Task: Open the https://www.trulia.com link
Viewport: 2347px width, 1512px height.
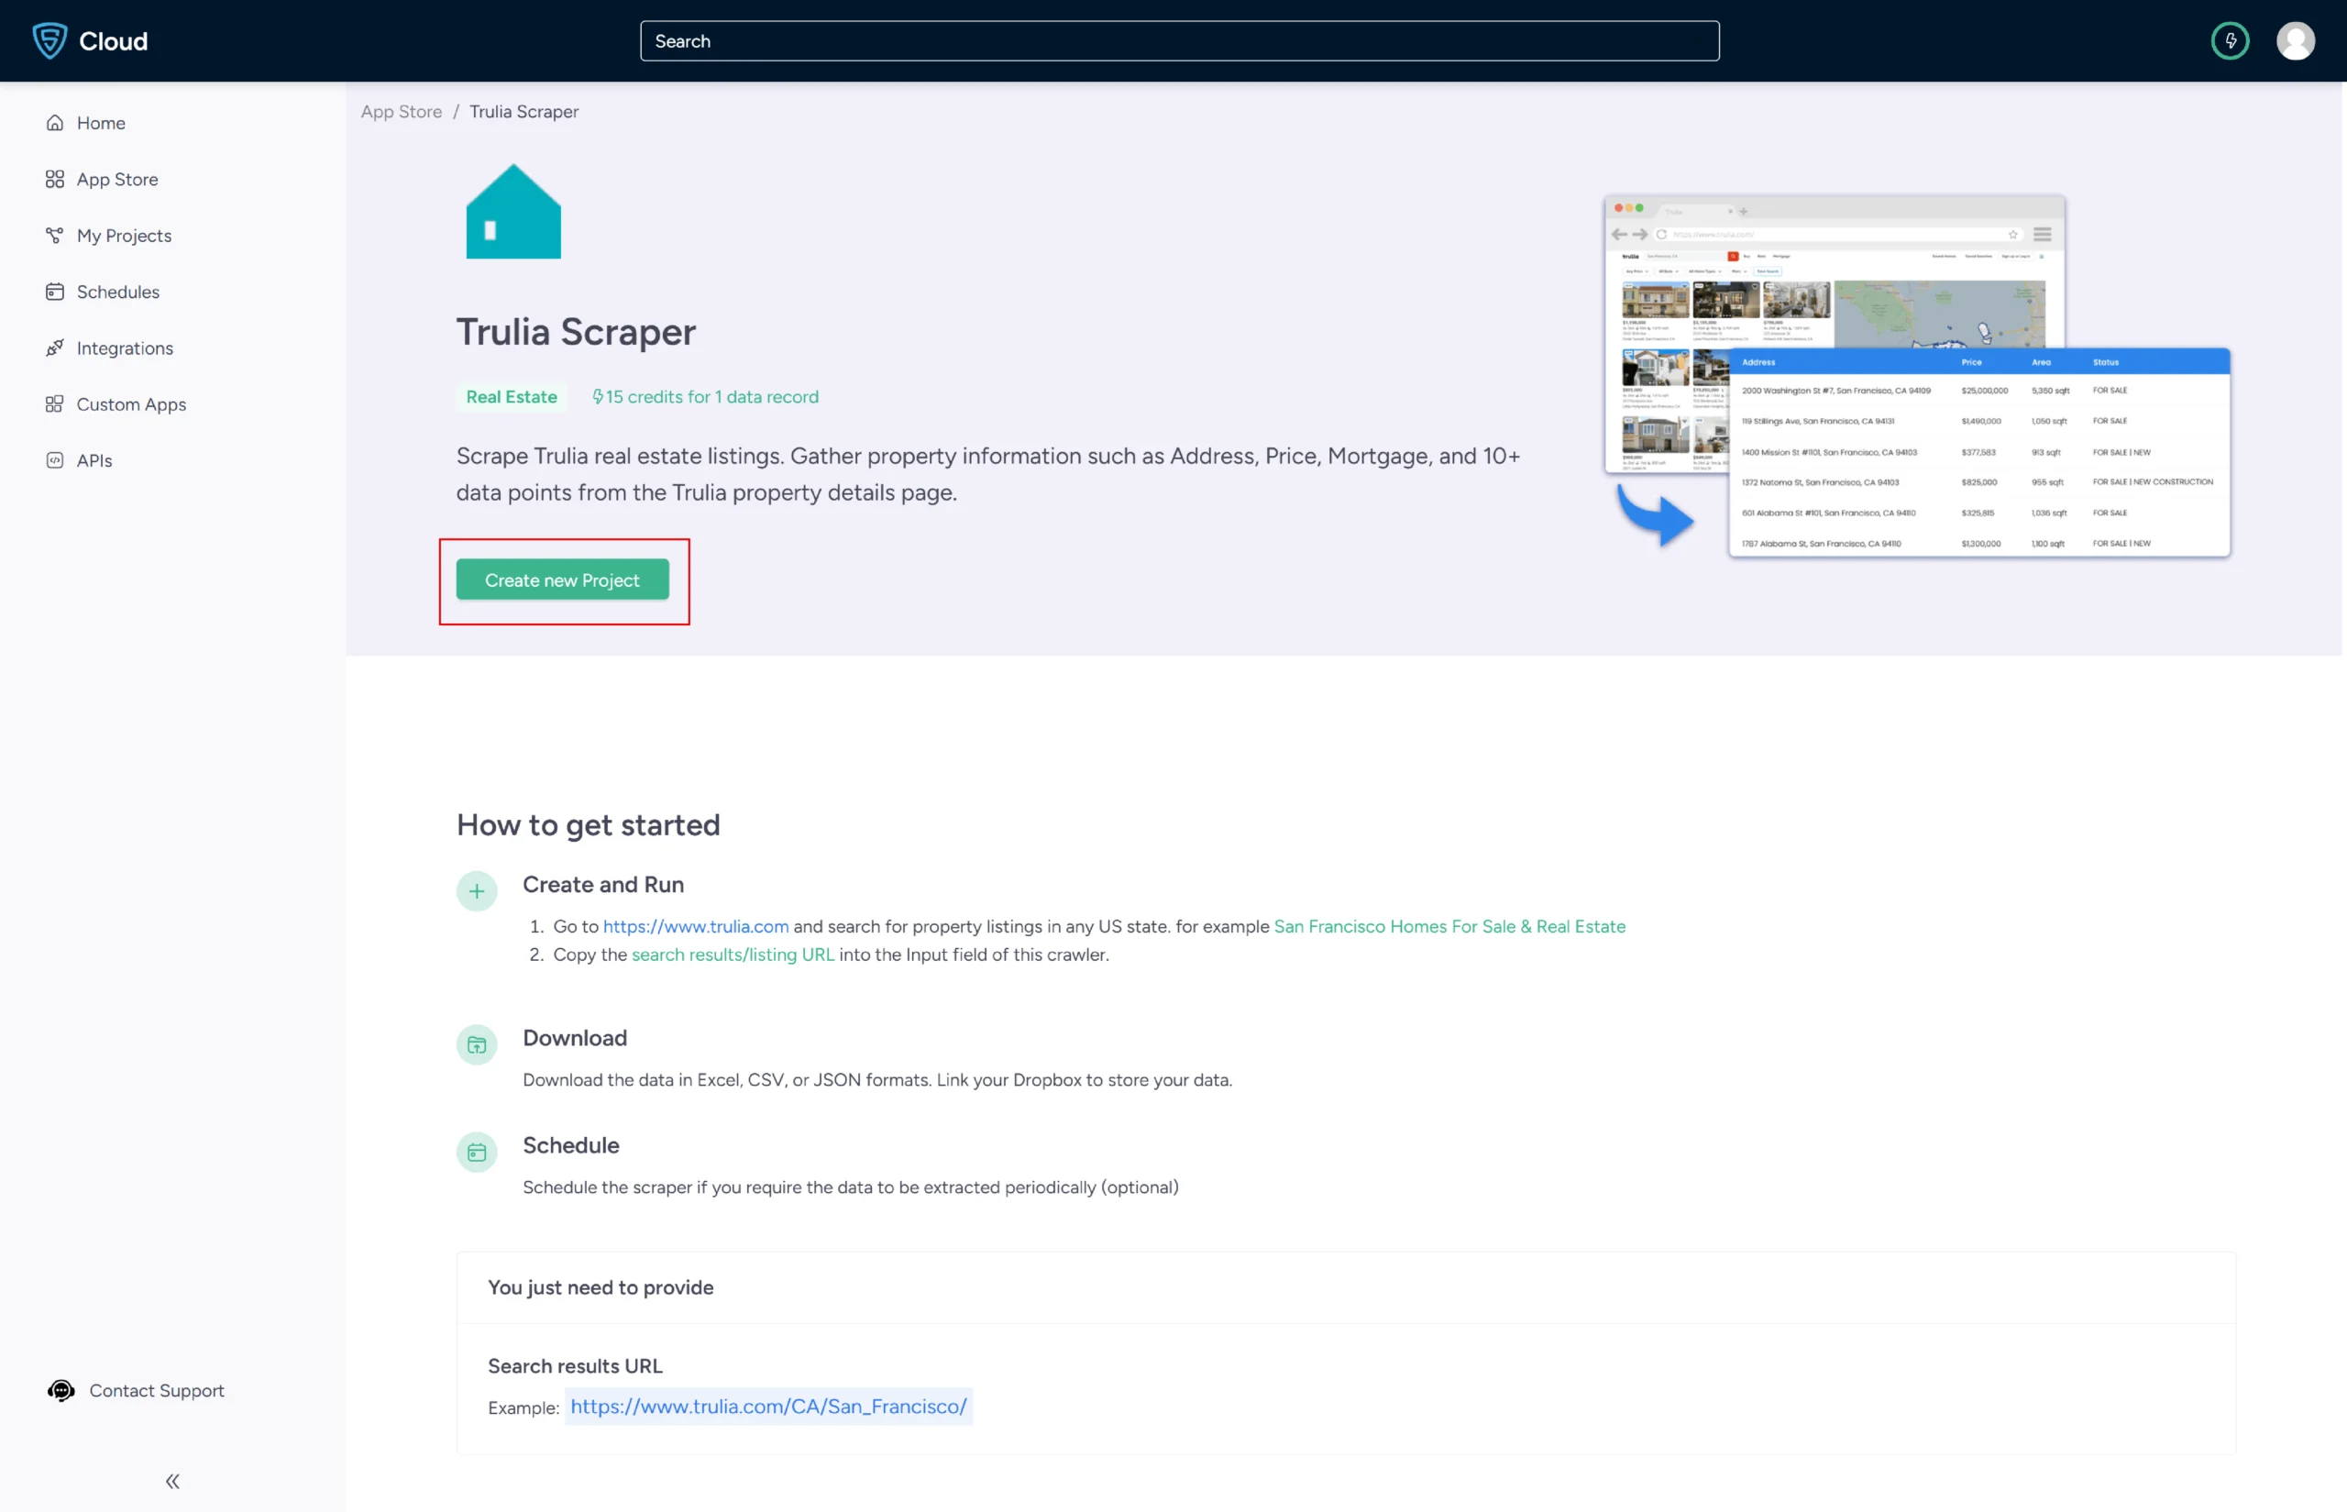Action: pos(696,926)
